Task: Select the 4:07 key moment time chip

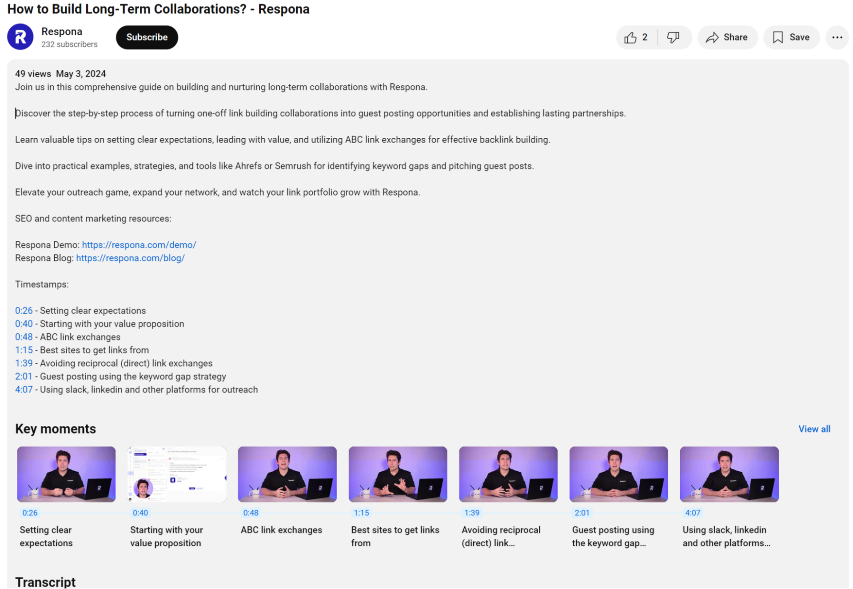Action: [x=693, y=513]
